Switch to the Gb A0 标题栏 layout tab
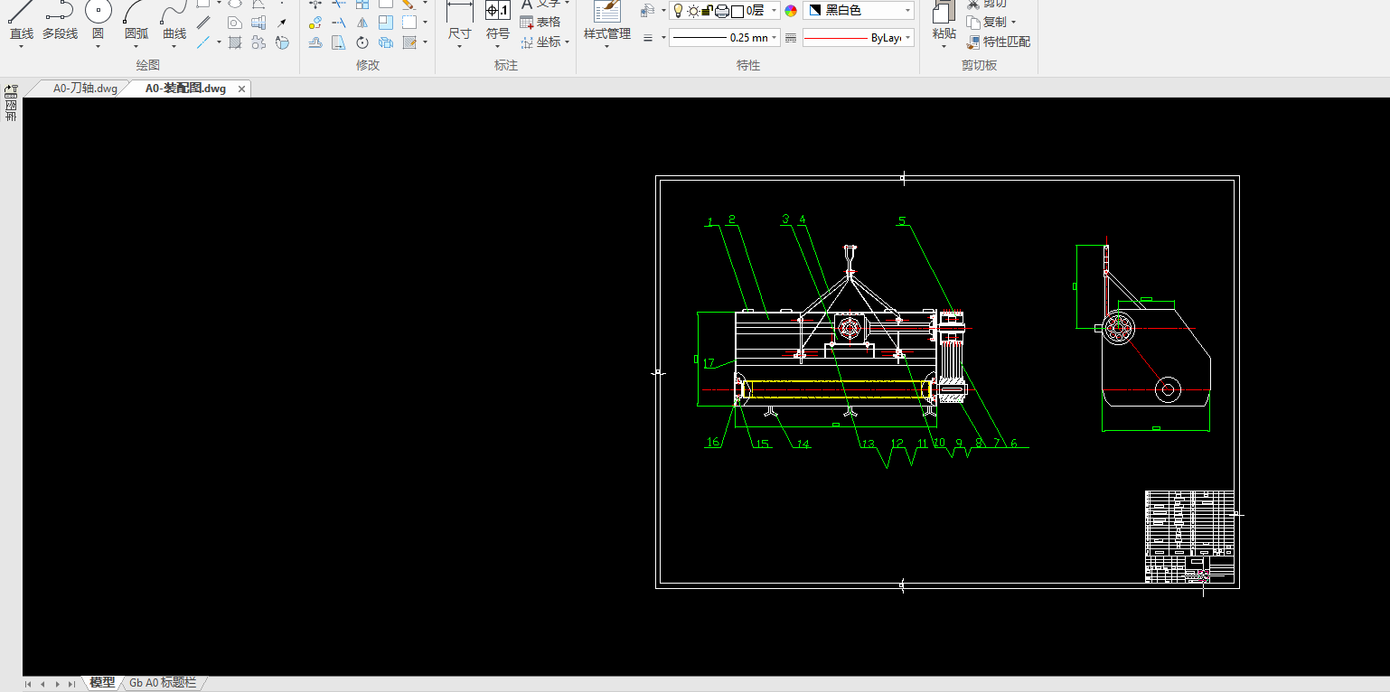Screen dimensions: 1390x692 pos(163,683)
